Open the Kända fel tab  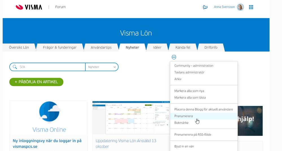tap(183, 47)
